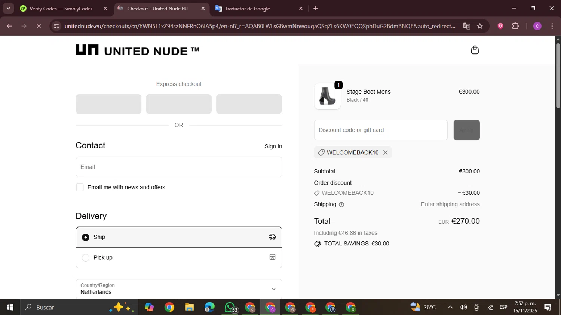Image resolution: width=561 pixels, height=315 pixels.
Task: Open File Explorer from the taskbar
Action: 189,307
